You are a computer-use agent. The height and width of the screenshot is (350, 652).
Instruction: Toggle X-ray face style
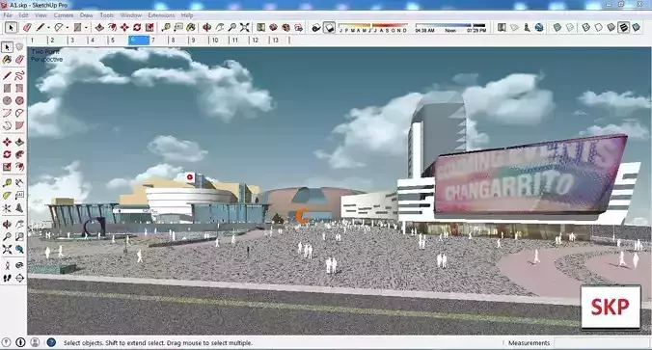pyautogui.click(x=557, y=27)
